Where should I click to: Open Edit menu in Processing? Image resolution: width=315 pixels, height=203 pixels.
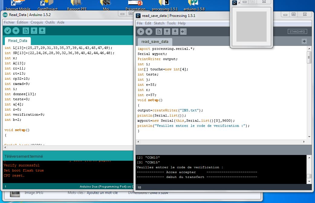[148, 23]
